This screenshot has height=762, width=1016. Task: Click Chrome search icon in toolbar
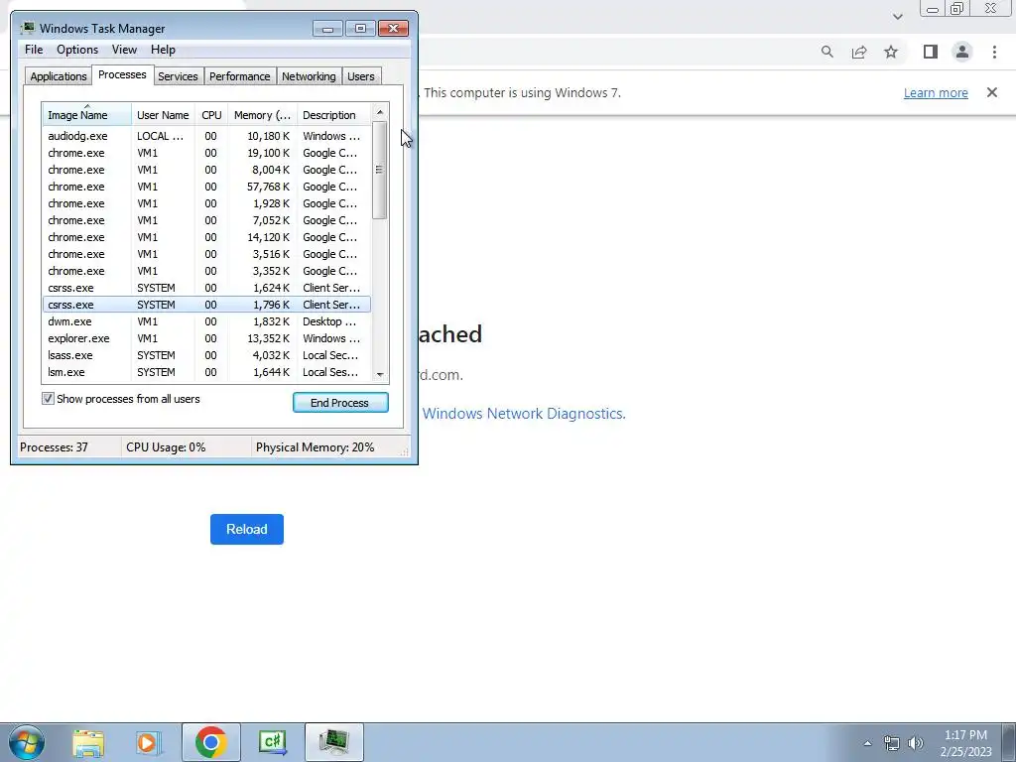click(x=826, y=52)
